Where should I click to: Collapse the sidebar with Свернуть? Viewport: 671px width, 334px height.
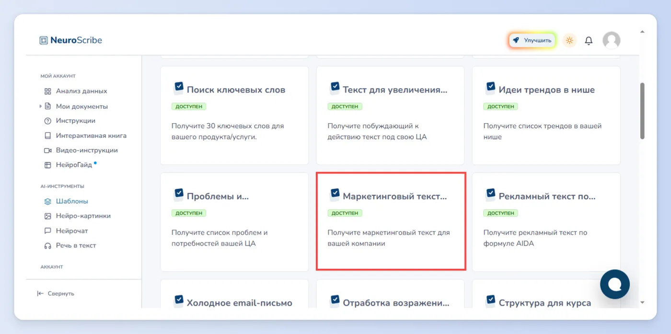(56, 293)
